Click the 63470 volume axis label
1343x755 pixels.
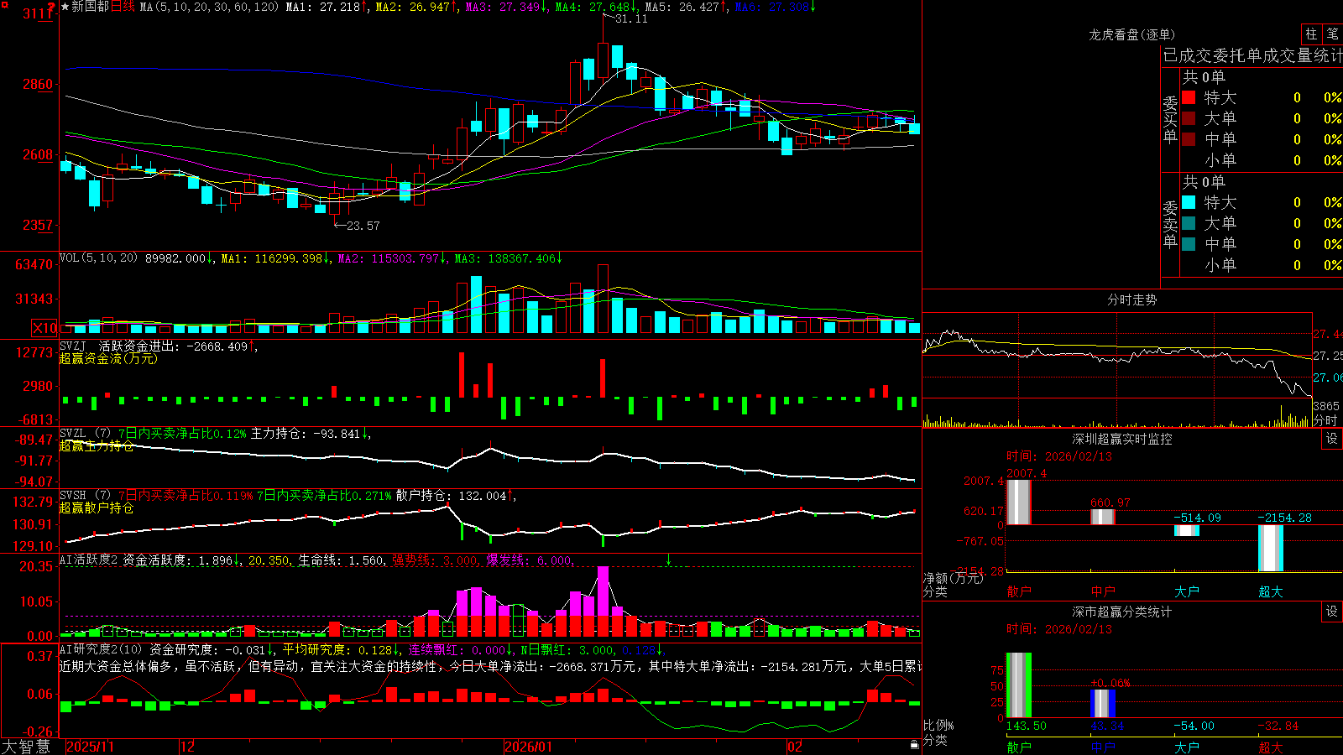(34, 264)
